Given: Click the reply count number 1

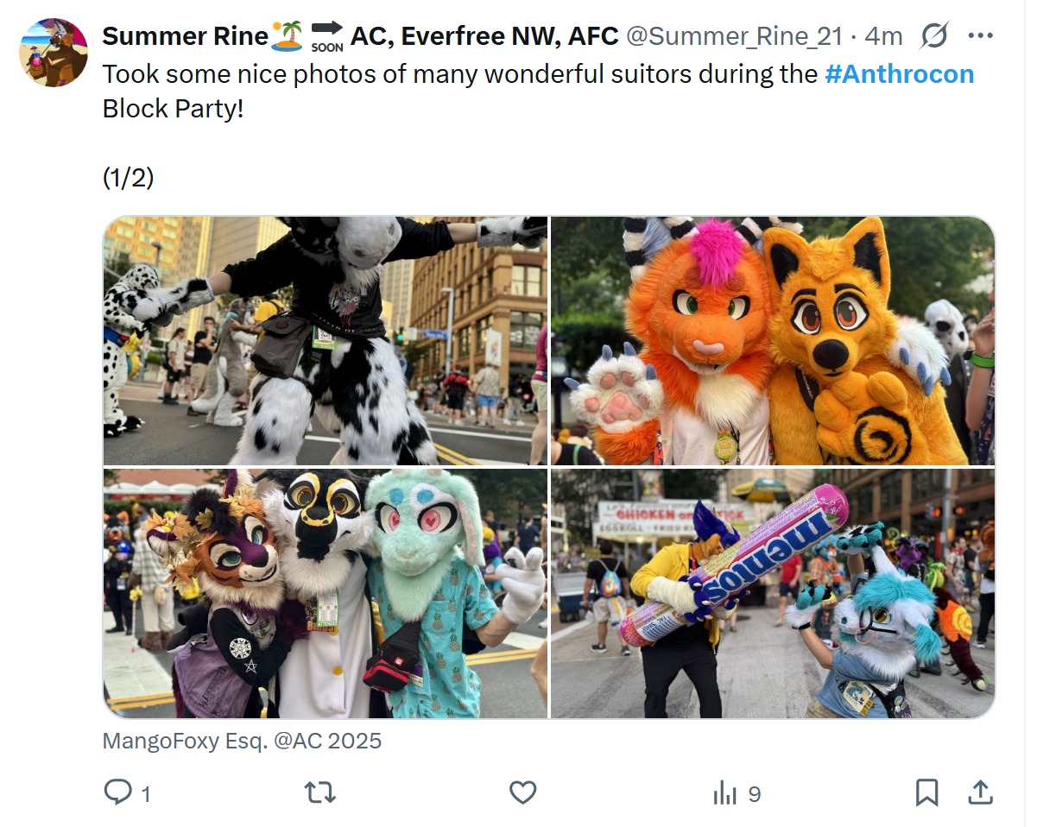Looking at the screenshot, I should coord(146,794).
